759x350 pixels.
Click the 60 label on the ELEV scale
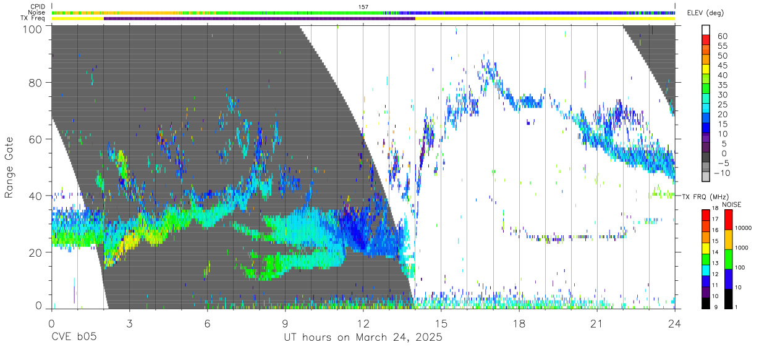click(721, 36)
